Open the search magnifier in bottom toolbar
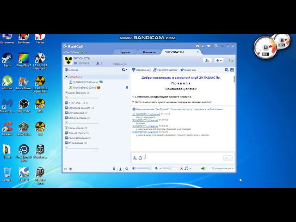The width and height of the screenshot is (296, 222). click(x=127, y=169)
